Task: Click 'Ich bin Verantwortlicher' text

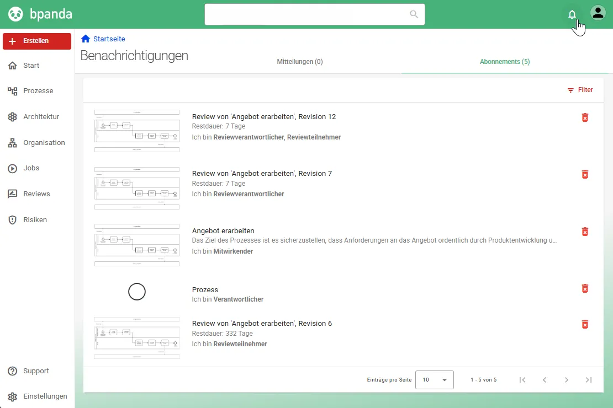Action: 228,299
